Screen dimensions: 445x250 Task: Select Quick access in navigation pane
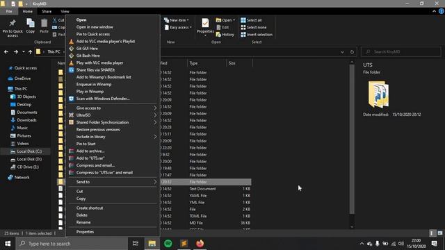pos(26,68)
